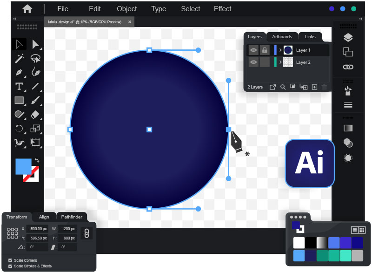Open the Type menu
This screenshot has height=273, width=372.
[x=159, y=9]
